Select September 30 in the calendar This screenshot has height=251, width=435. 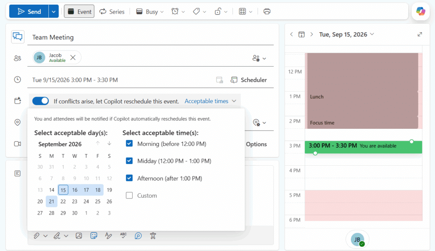tap(75, 213)
